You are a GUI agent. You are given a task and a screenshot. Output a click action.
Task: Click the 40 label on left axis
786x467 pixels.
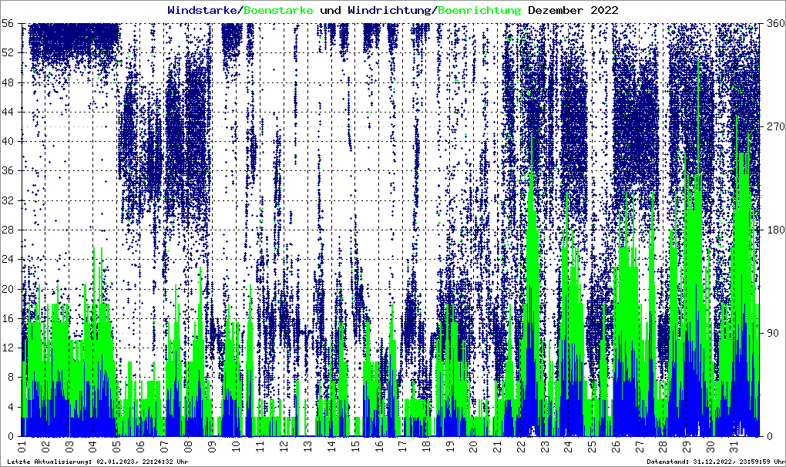[8, 141]
